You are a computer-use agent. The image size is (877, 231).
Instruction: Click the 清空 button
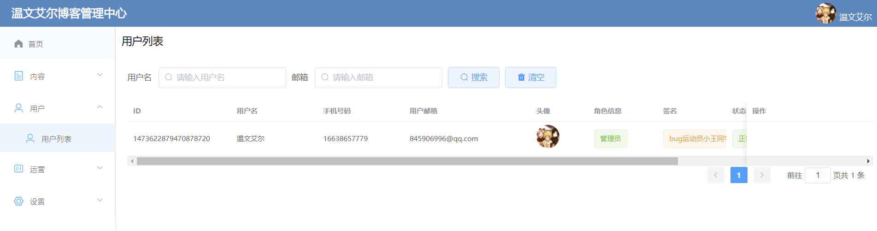click(x=530, y=77)
